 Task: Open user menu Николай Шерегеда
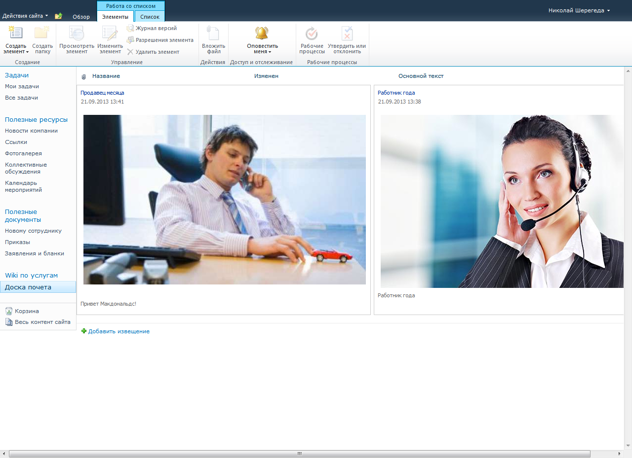(579, 10)
